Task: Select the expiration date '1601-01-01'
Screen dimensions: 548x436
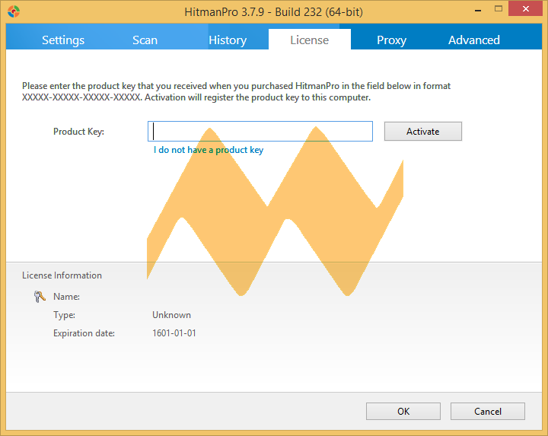Action: tap(174, 333)
